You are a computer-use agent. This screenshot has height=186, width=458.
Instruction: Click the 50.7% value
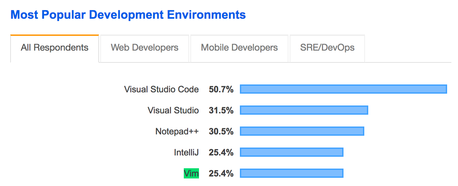click(x=221, y=89)
